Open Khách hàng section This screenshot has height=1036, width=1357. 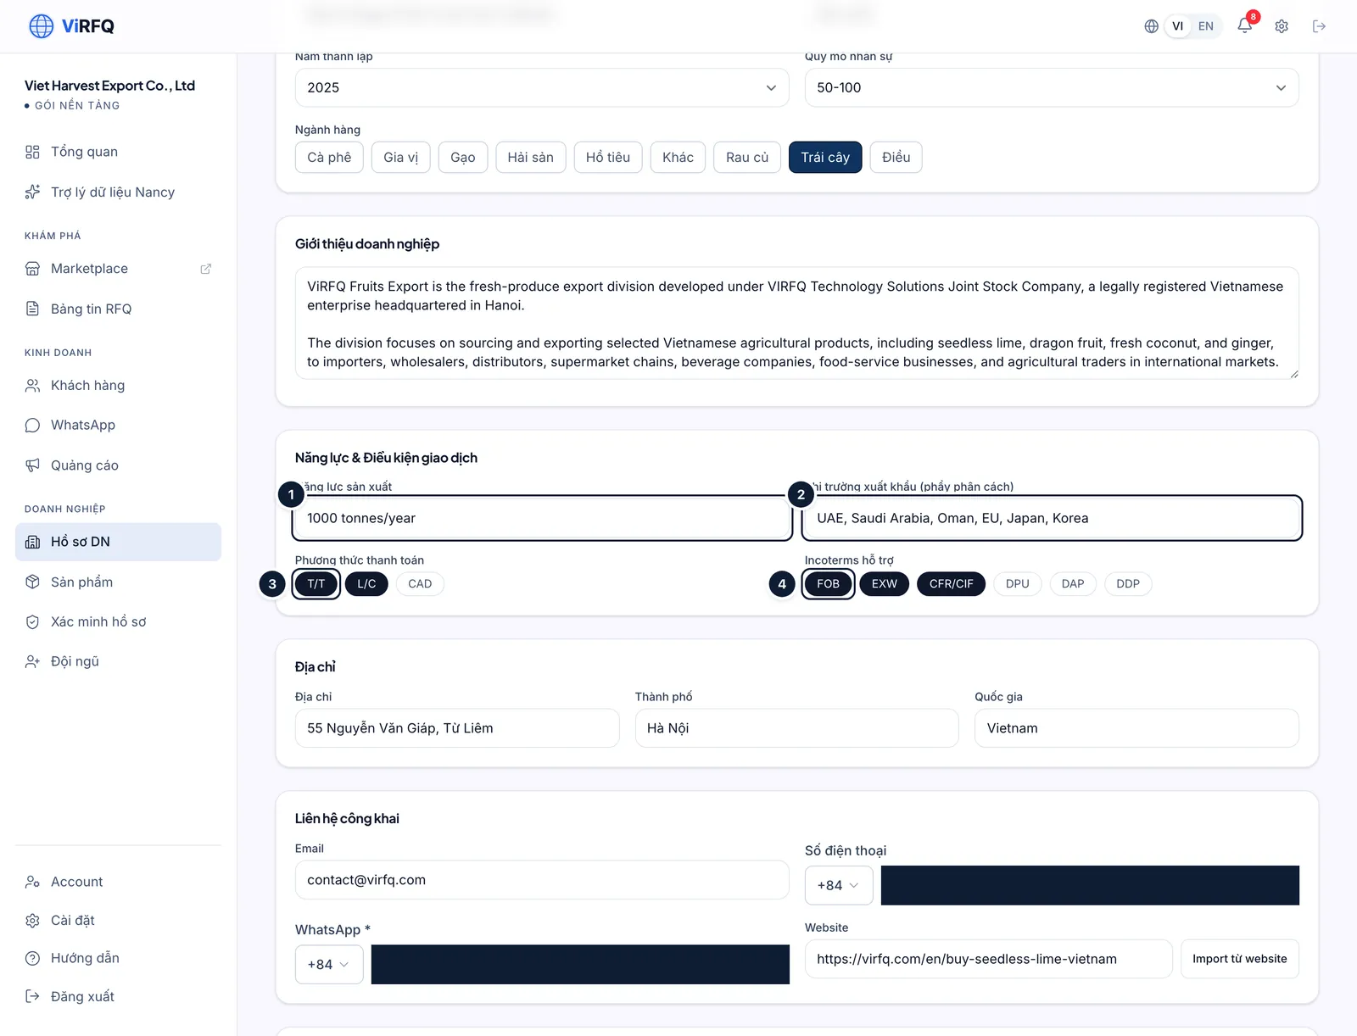tap(118, 386)
